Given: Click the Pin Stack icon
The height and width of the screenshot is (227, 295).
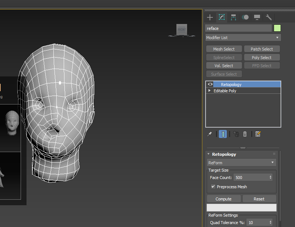Looking at the screenshot, I should [x=210, y=134].
